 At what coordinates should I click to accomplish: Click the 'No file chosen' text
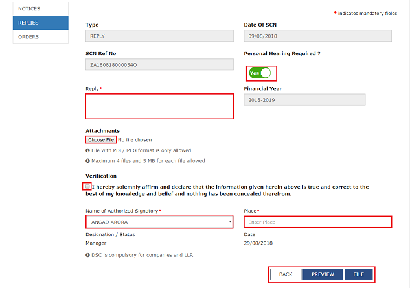click(x=135, y=139)
